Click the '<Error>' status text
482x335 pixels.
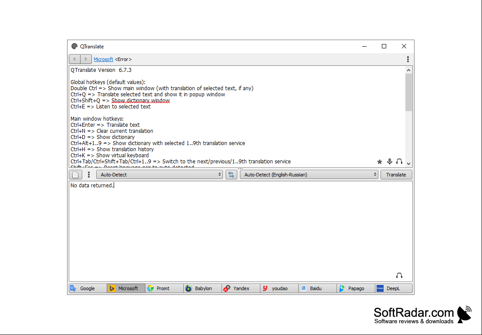click(123, 59)
